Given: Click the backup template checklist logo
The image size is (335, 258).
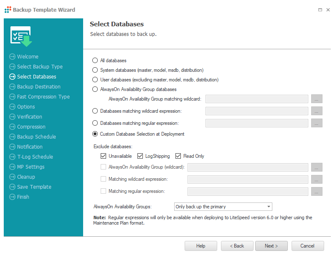Looking at the screenshot, I should pyautogui.click(x=21, y=36).
